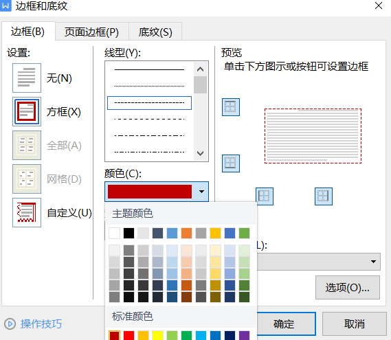This screenshot has width=391, height=340.
Task: Open the 选项 options button
Action: tap(347, 287)
